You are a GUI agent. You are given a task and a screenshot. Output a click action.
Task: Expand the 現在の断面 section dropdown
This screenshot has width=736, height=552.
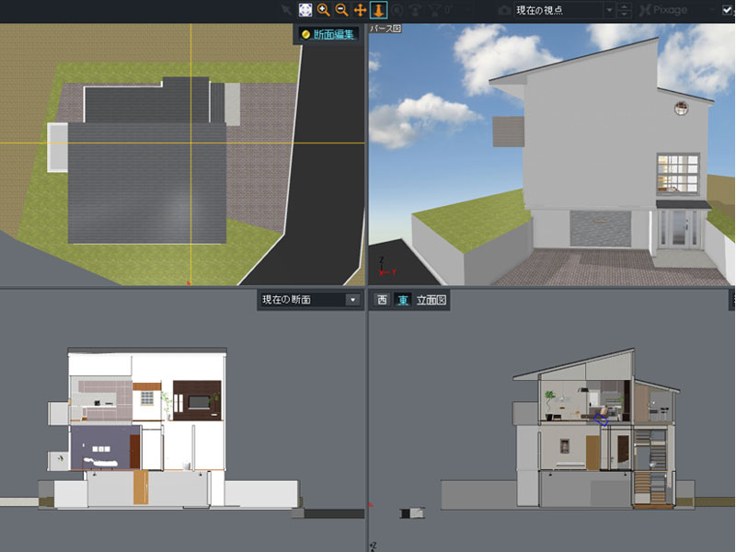pyautogui.click(x=351, y=300)
